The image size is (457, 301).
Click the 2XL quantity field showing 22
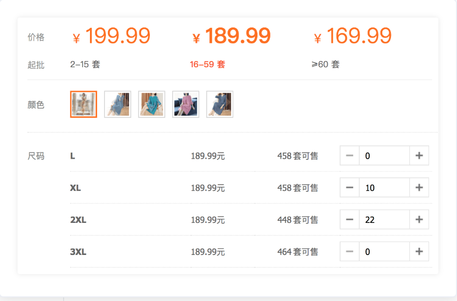point(385,219)
